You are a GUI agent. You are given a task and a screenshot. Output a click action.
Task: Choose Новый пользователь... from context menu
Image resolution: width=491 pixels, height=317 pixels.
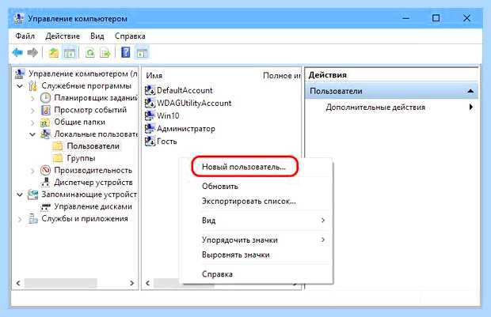tap(244, 167)
